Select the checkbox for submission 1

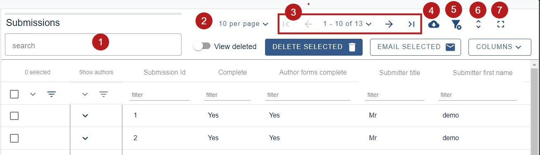tap(14, 115)
